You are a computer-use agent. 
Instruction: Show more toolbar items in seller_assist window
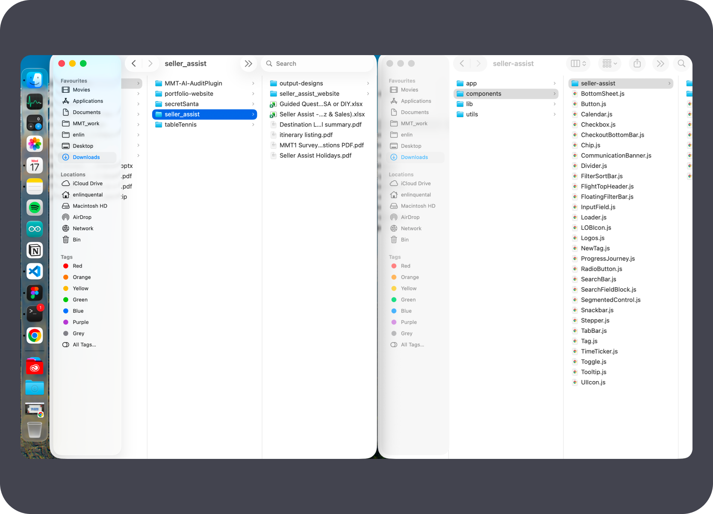pos(248,64)
